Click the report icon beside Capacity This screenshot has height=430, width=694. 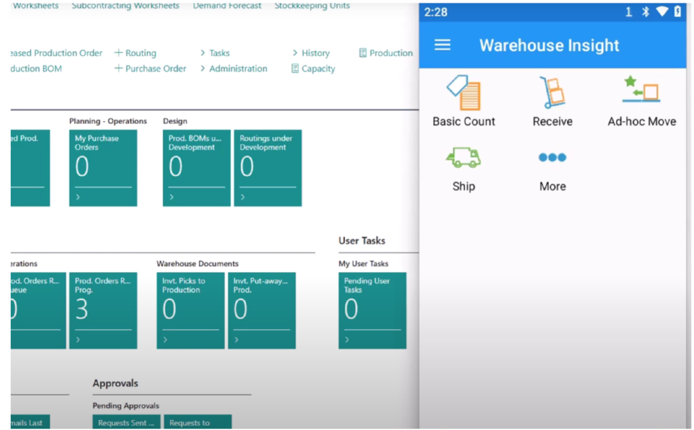coord(295,68)
